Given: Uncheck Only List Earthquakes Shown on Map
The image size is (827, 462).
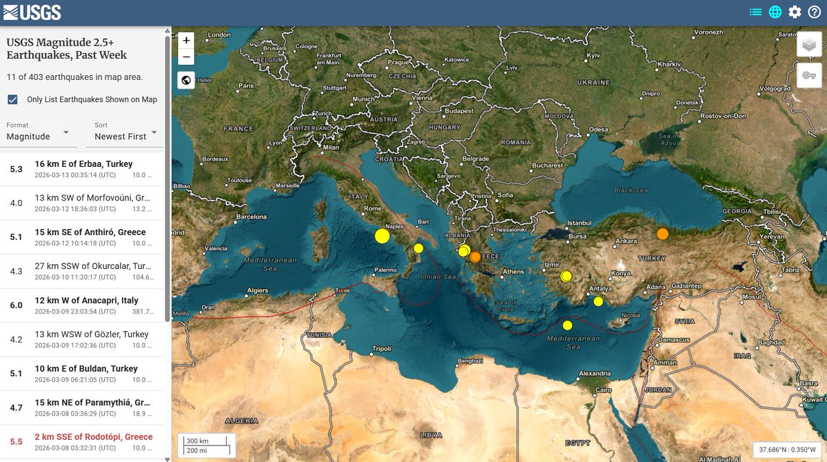Looking at the screenshot, I should click(12, 99).
